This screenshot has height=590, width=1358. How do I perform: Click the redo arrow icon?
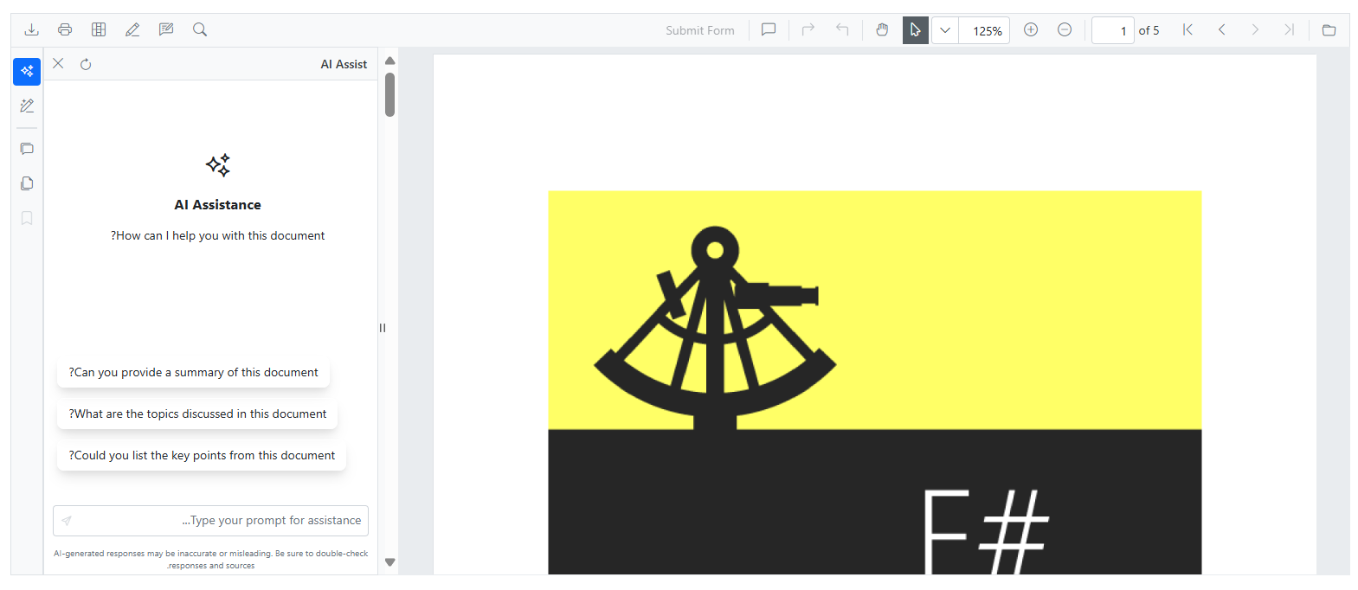point(808,29)
